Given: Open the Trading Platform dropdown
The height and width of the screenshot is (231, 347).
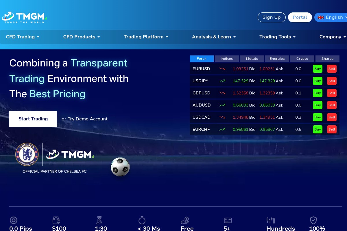Looking at the screenshot, I should [x=146, y=37].
